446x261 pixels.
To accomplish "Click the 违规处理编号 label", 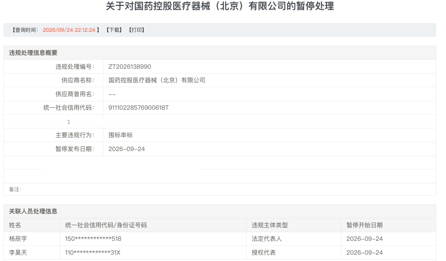I will (75, 66).
